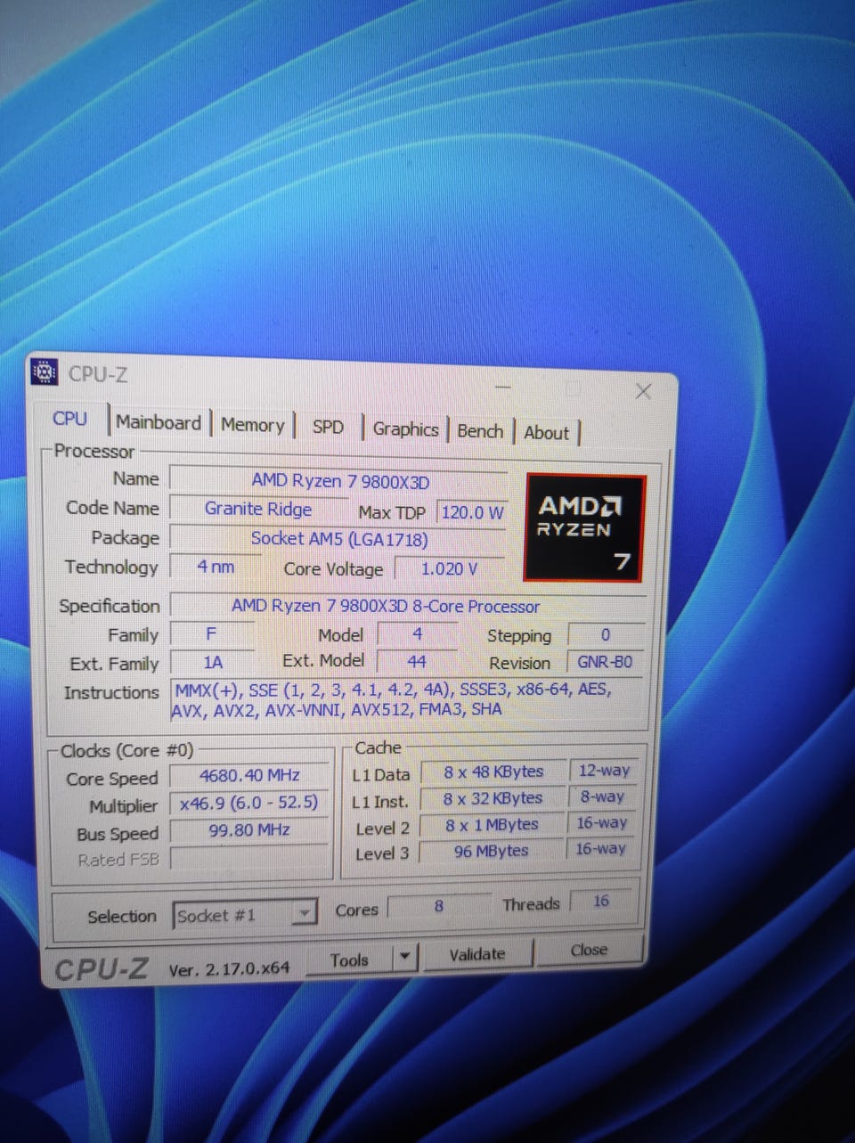The height and width of the screenshot is (1143, 855).
Task: Click the Threads value 16
Action: (x=601, y=902)
